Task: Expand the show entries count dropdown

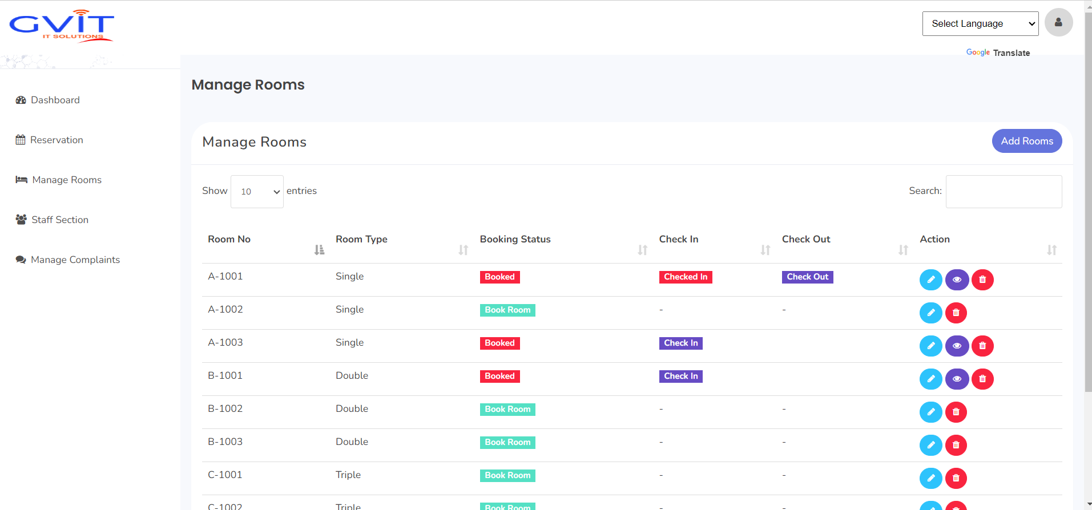Action: pos(257,192)
